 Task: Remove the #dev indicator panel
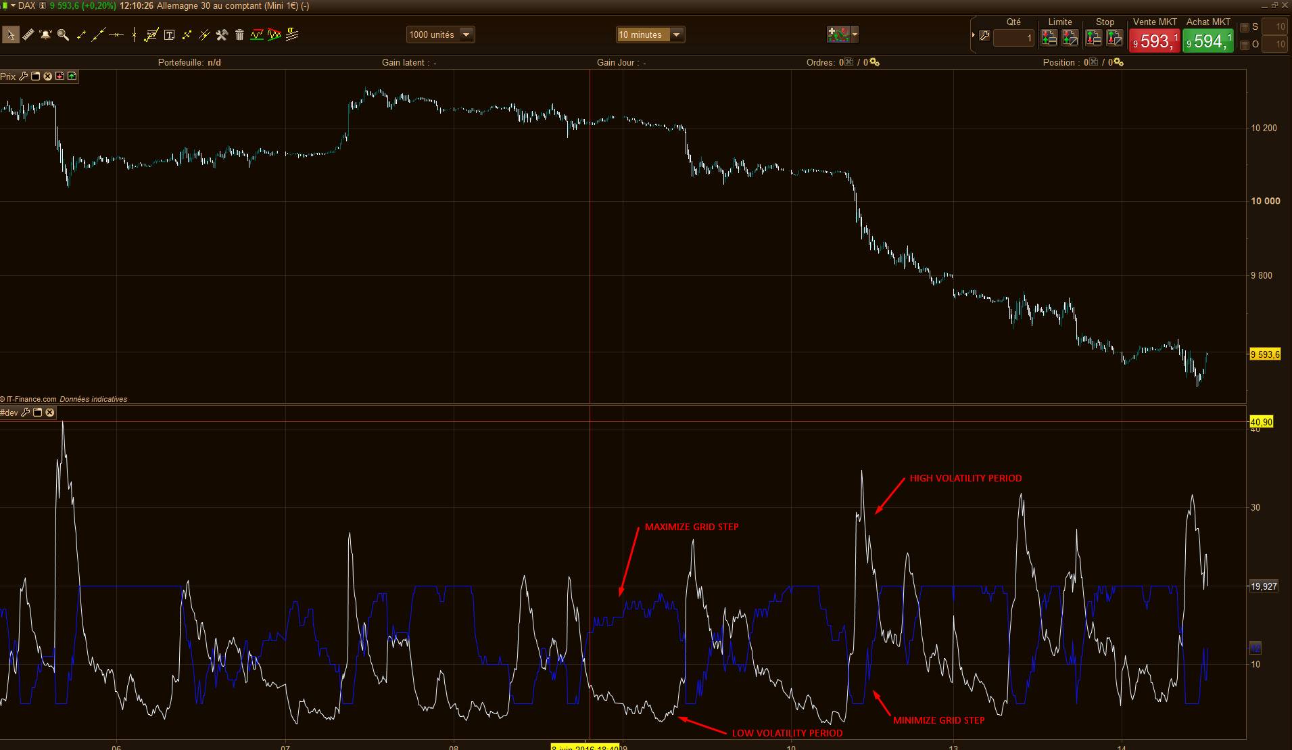(x=50, y=413)
